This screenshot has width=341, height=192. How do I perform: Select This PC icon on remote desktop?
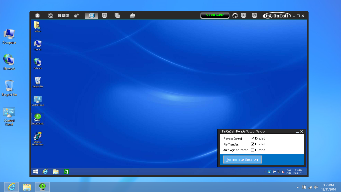pyautogui.click(x=38, y=45)
